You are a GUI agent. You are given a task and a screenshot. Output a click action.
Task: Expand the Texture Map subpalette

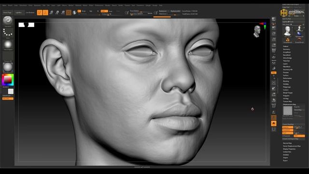pos(287,101)
